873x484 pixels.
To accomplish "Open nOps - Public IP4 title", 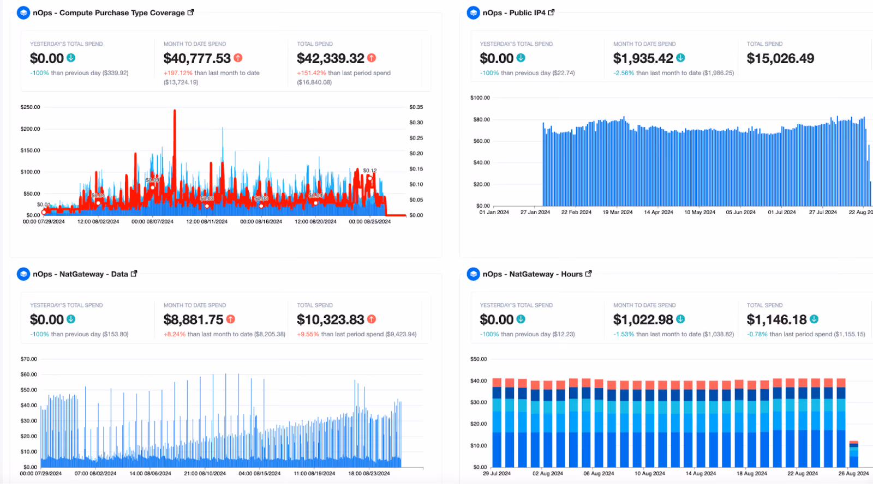I will pos(514,13).
